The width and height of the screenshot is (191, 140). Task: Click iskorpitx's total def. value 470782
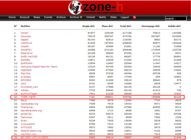(127, 36)
